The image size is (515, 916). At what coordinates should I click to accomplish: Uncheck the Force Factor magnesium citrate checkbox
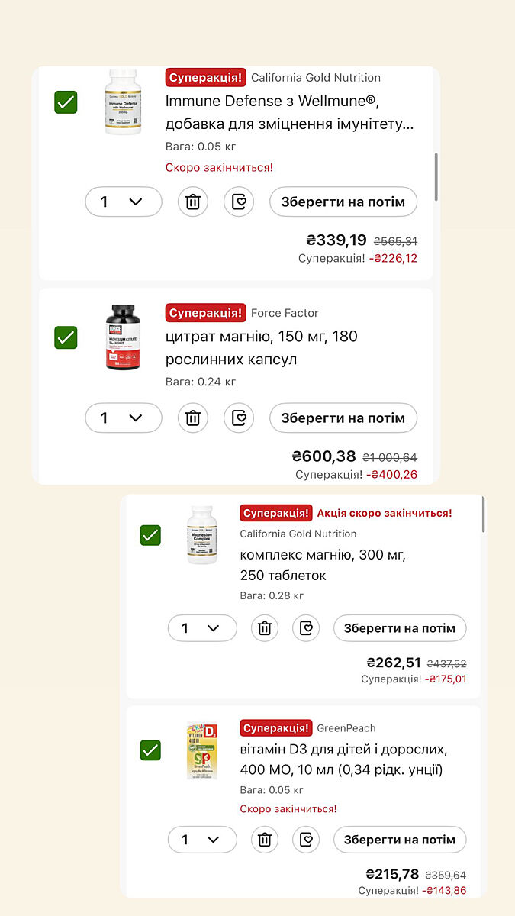(66, 337)
